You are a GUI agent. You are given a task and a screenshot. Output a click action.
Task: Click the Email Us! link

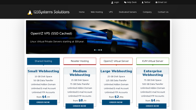pyautogui.click(x=163, y=2)
